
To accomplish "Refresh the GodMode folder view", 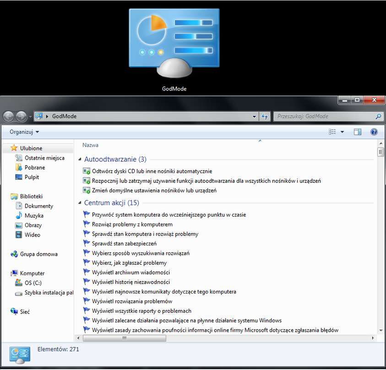I will [265, 116].
